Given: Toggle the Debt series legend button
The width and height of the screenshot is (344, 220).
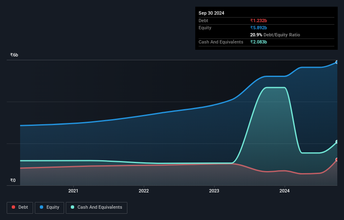Looking at the screenshot, I should click(x=20, y=207).
